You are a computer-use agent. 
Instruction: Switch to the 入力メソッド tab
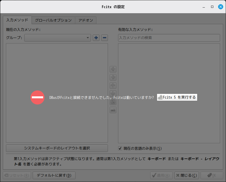[17, 20]
